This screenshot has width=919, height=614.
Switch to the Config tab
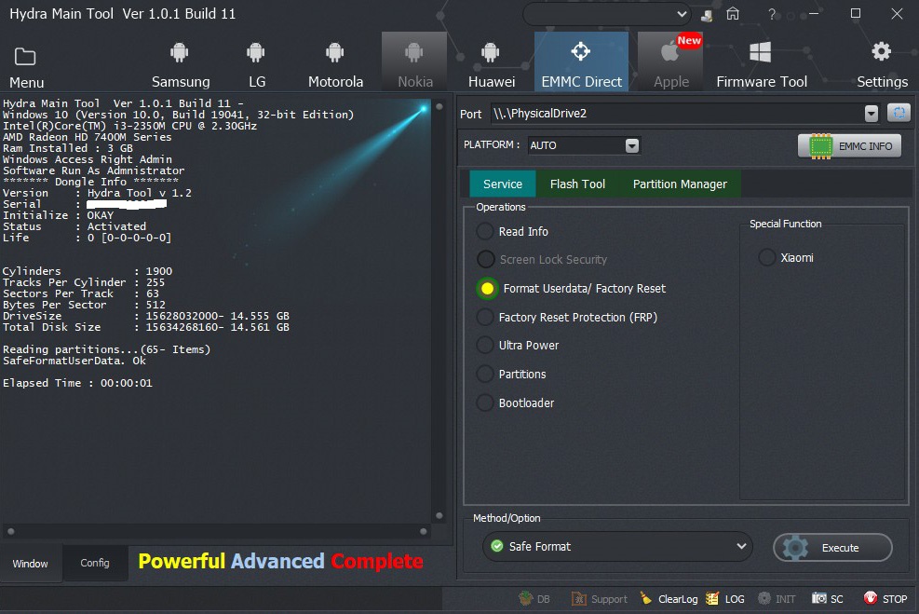pos(95,563)
